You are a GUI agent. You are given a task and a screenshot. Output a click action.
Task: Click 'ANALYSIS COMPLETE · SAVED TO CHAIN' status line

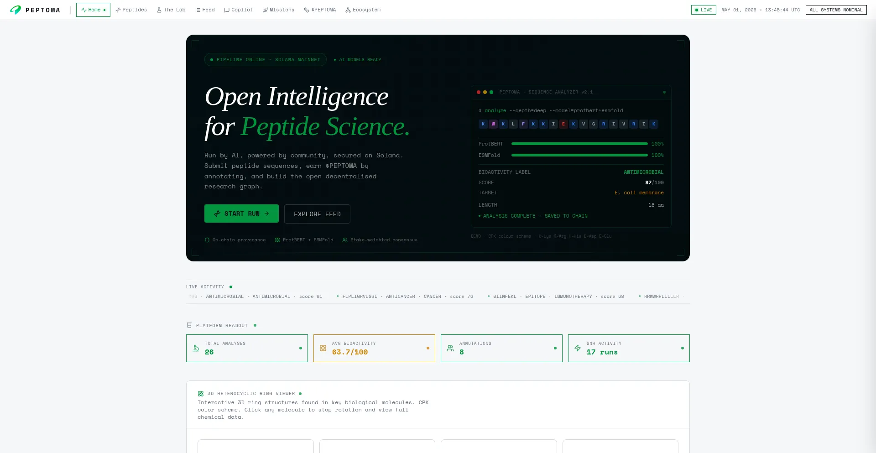point(533,216)
